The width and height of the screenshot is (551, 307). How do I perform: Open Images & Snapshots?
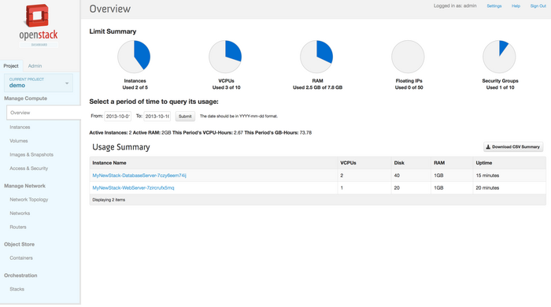click(31, 154)
